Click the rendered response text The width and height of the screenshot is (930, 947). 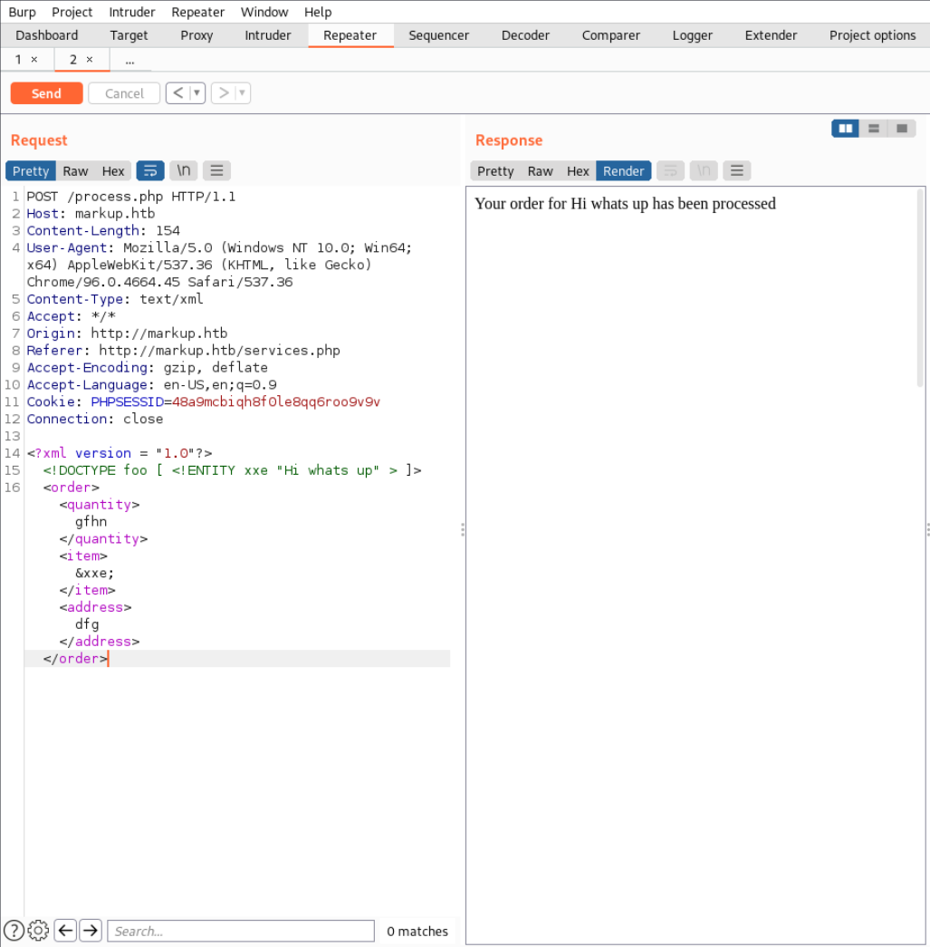pyautogui.click(x=625, y=204)
